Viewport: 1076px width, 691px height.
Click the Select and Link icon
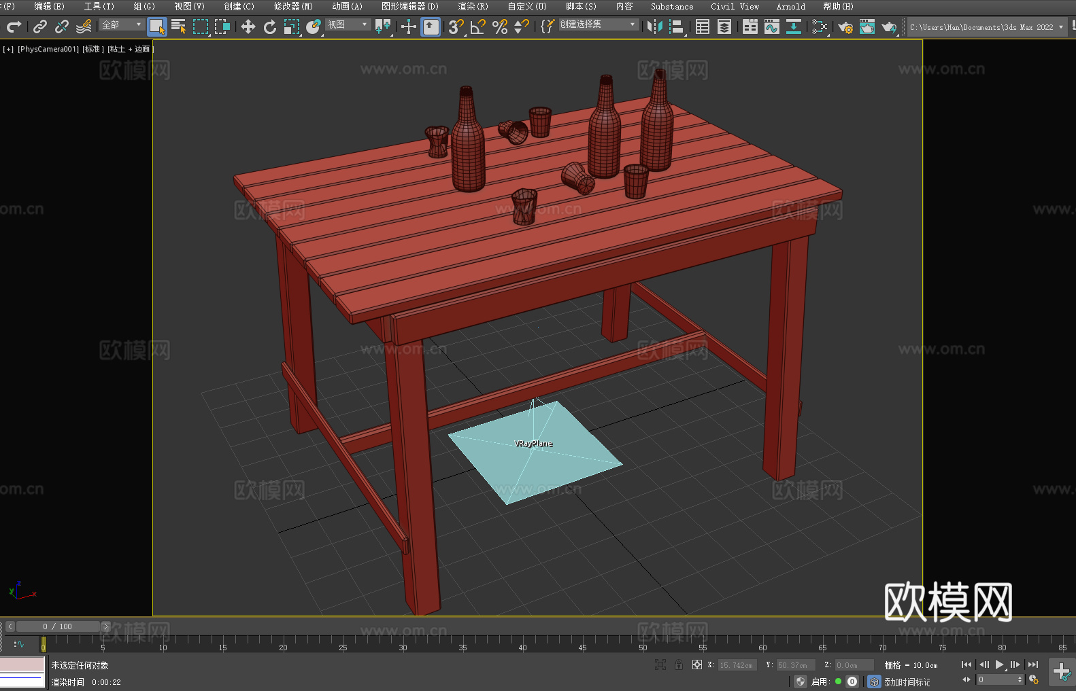[40, 26]
